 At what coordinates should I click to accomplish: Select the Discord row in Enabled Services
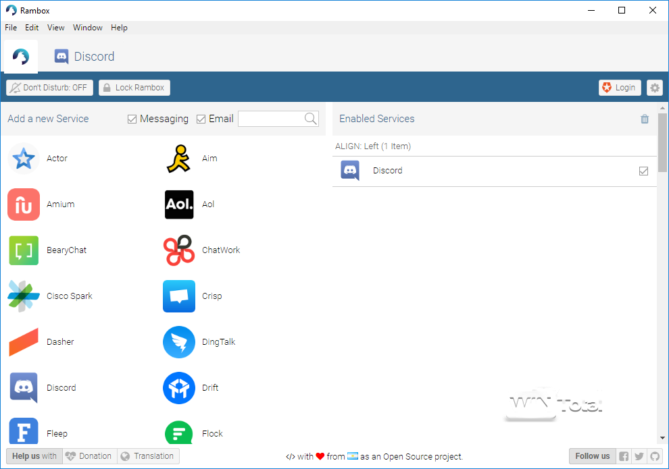pyautogui.click(x=495, y=171)
